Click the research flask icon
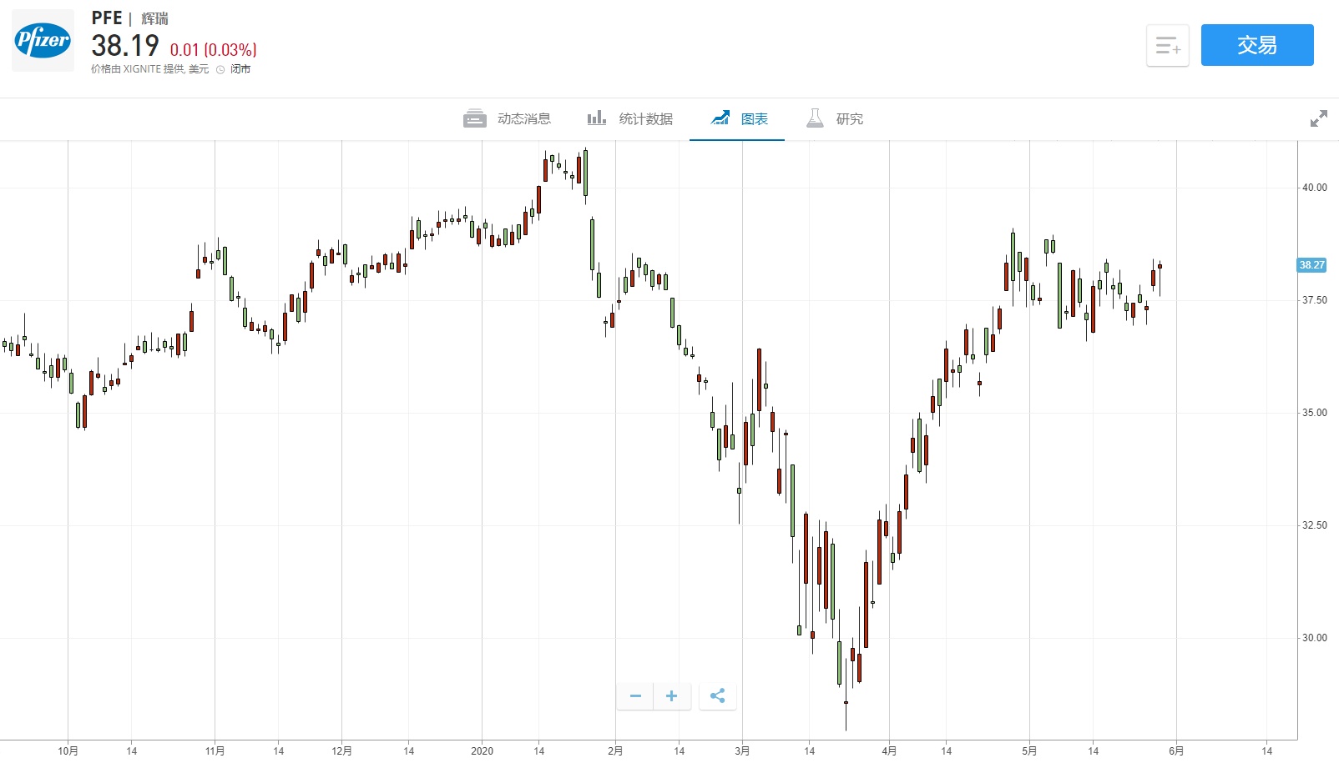Image resolution: width=1339 pixels, height=763 pixels. tap(815, 118)
